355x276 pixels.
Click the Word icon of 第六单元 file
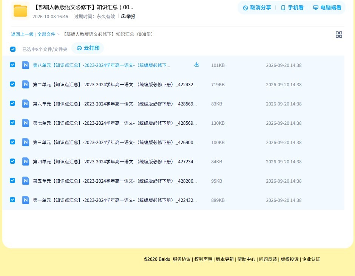pos(26,104)
